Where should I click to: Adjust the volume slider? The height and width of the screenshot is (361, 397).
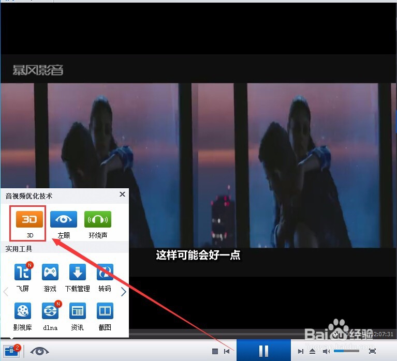pyautogui.click(x=346, y=351)
